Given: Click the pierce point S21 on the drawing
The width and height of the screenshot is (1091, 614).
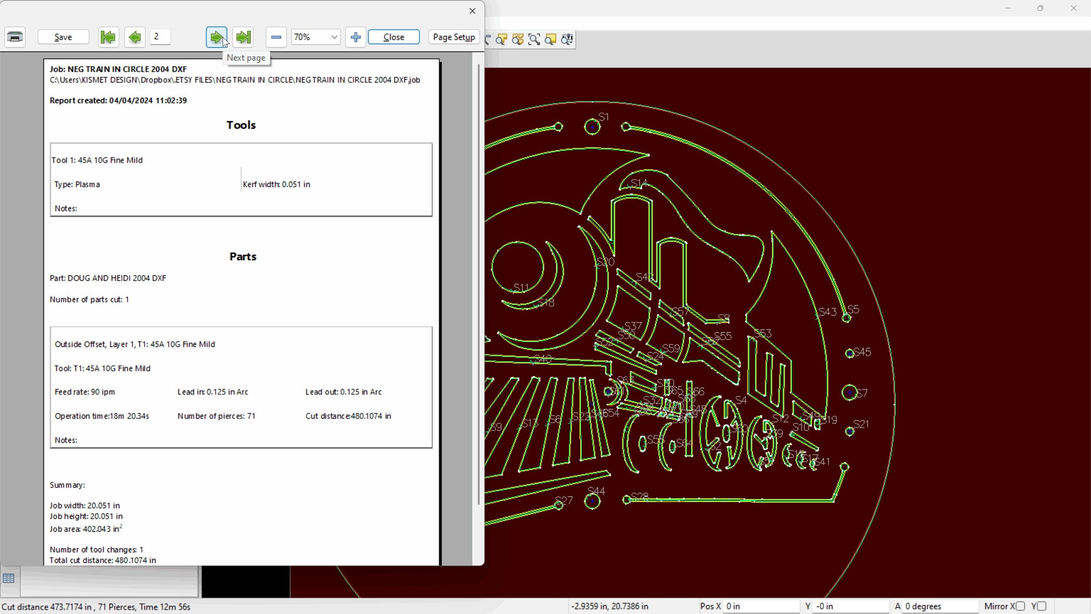Looking at the screenshot, I should (850, 432).
